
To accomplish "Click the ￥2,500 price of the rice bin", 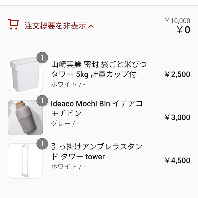I will [177, 74].
